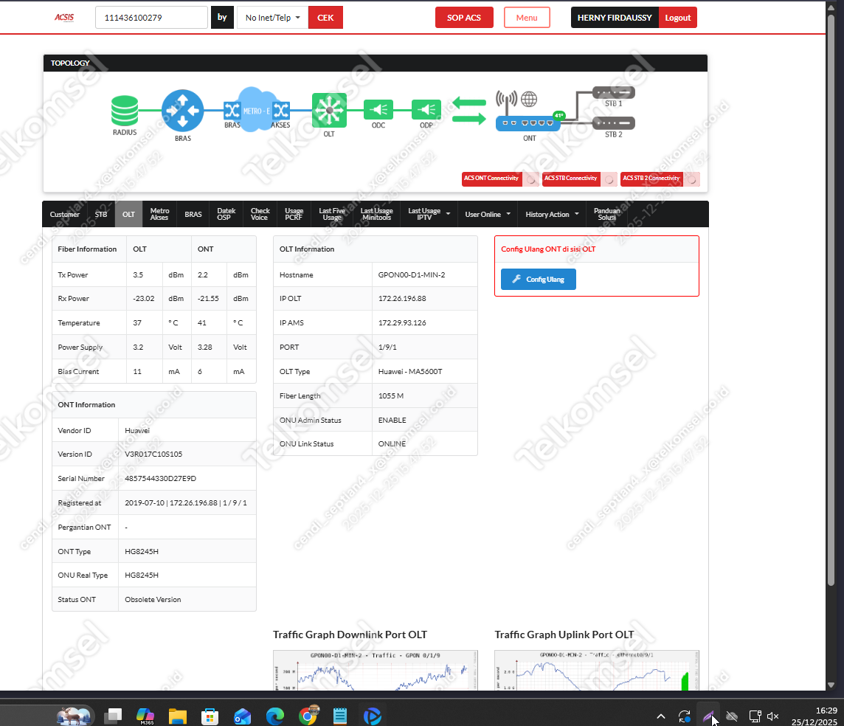Open the Menu button
Screen dimensions: 844x726
click(x=527, y=18)
